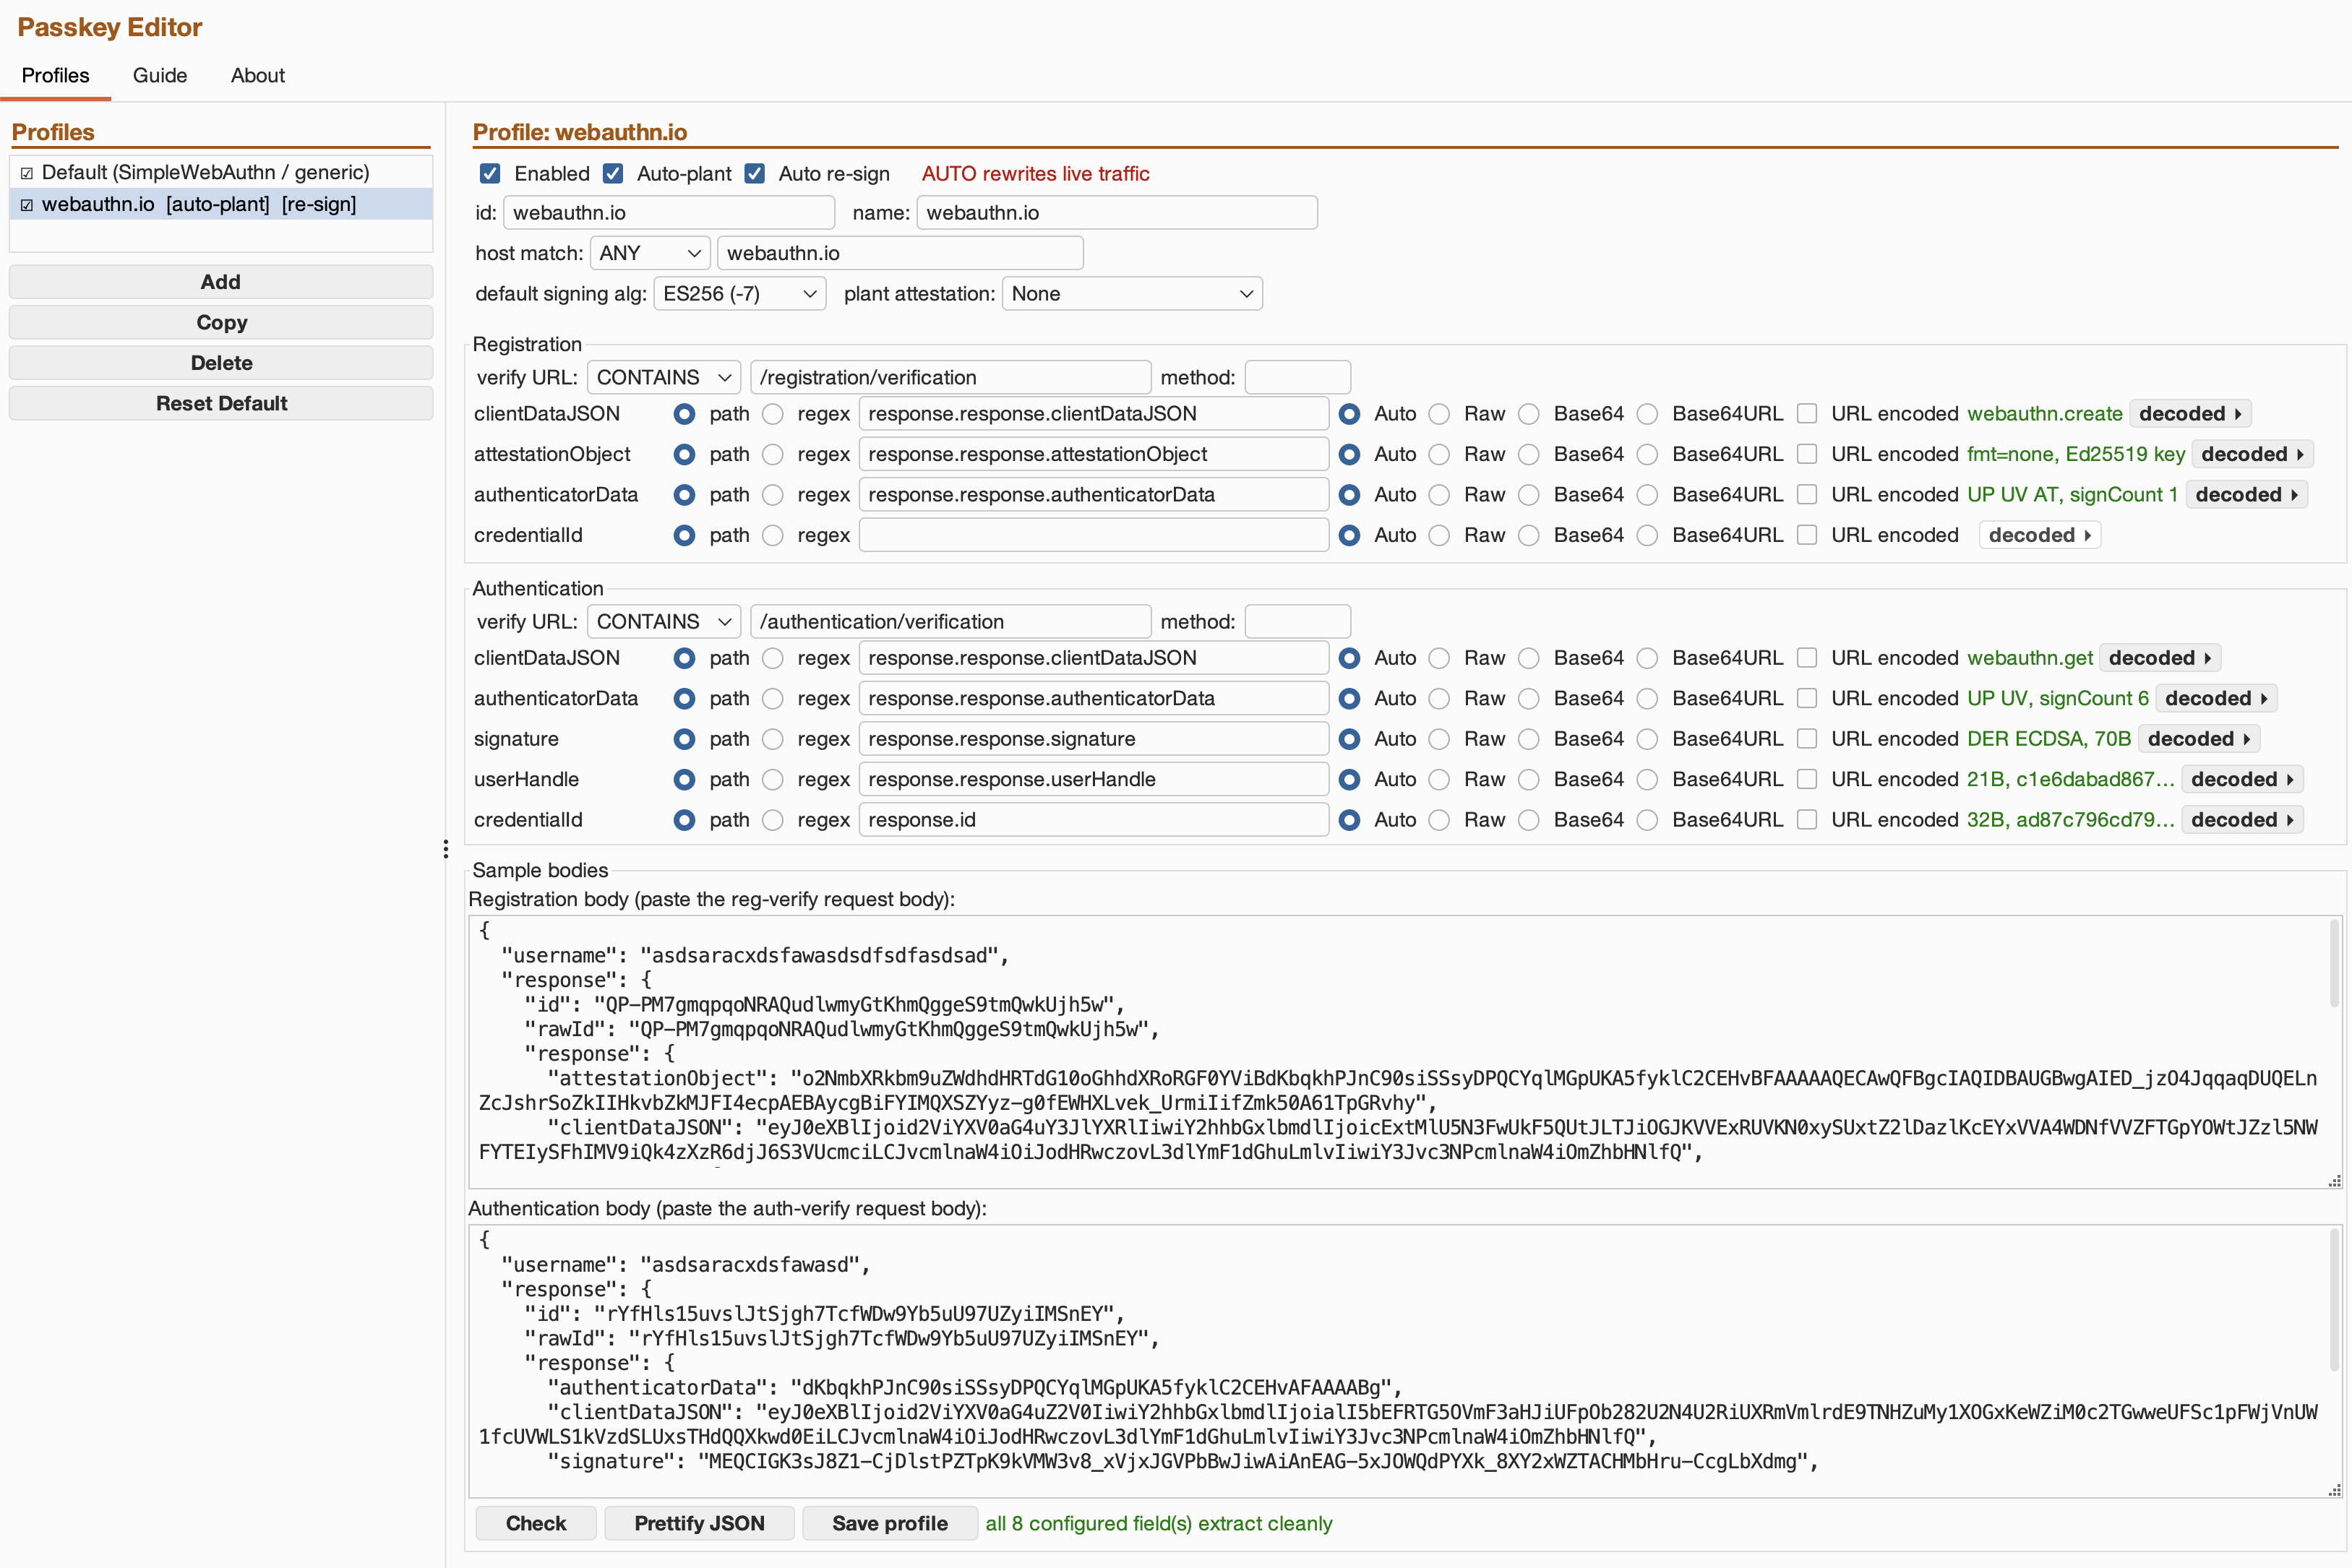Screen dimensions: 2352x1568
Task: Click the Authentication method field
Action: (1297, 622)
